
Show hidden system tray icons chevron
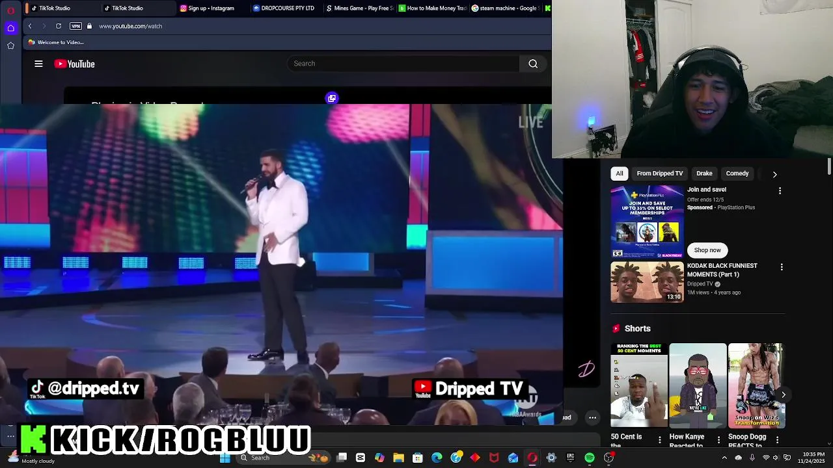(x=724, y=458)
